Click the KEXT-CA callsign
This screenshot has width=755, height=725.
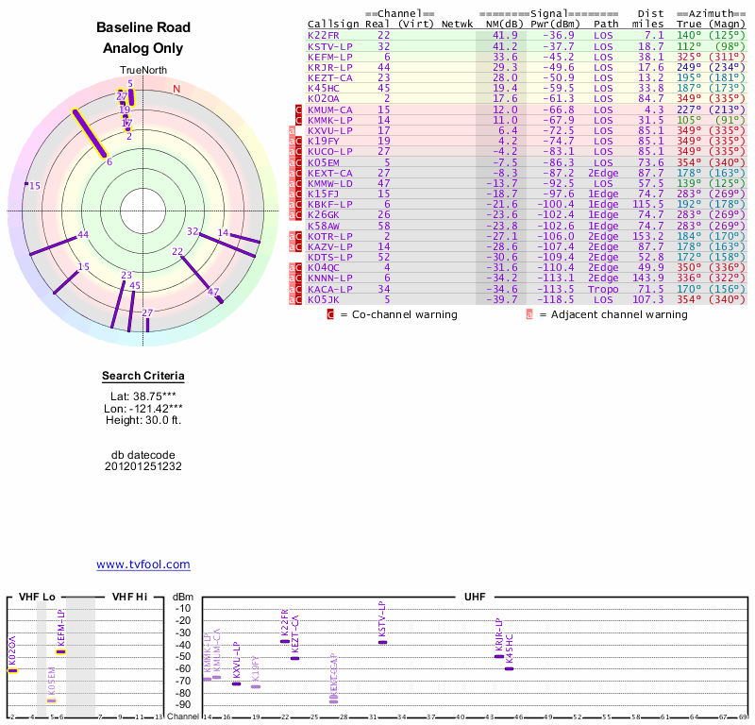[x=330, y=173]
